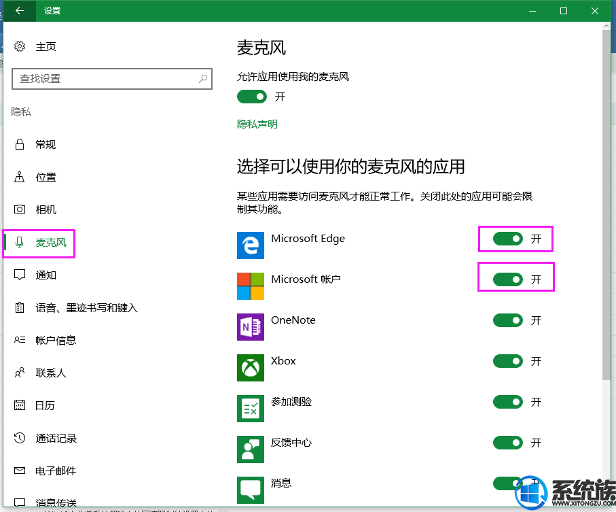Click the Microsoft 帐户 app icon
The height and width of the screenshot is (512, 616).
pyautogui.click(x=251, y=286)
